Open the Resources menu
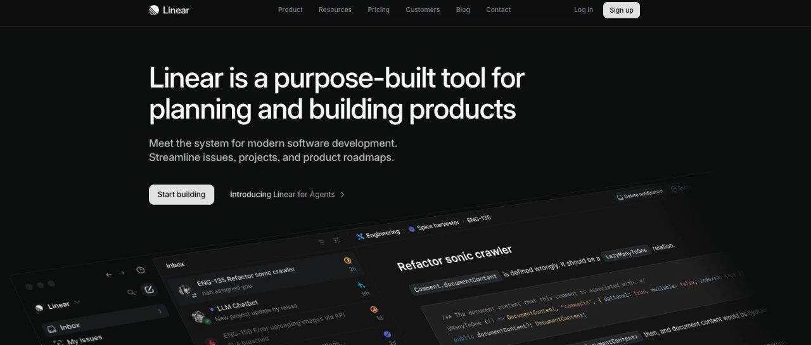Screen dimensions: 811x345 point(335,10)
